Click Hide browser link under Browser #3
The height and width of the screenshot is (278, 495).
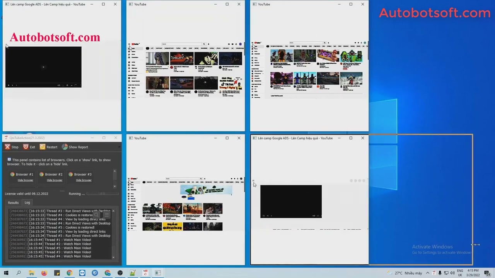pos(84,180)
